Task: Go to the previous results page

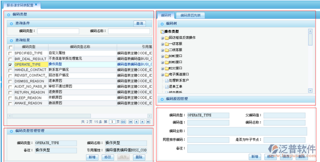Action: pos(136,121)
